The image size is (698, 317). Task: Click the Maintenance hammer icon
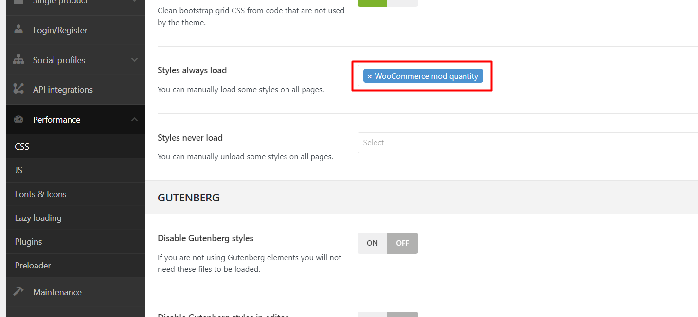click(x=18, y=292)
